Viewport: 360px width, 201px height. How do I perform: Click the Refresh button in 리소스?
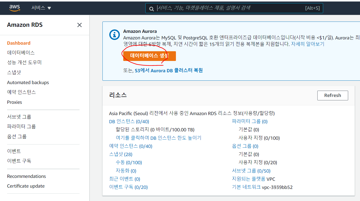(x=333, y=95)
